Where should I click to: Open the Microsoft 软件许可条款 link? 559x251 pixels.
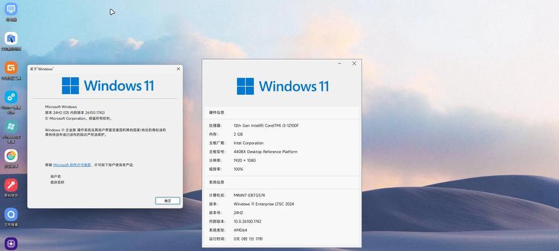[x=72, y=165]
